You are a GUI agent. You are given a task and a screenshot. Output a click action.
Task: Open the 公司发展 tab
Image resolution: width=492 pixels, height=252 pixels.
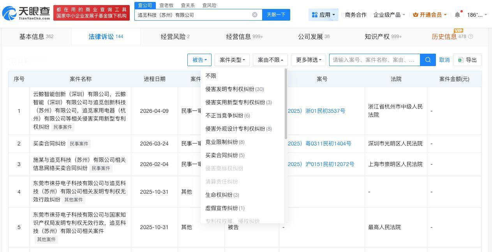click(314, 37)
